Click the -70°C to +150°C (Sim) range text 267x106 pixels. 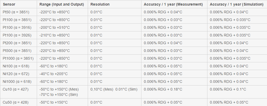[58, 95]
